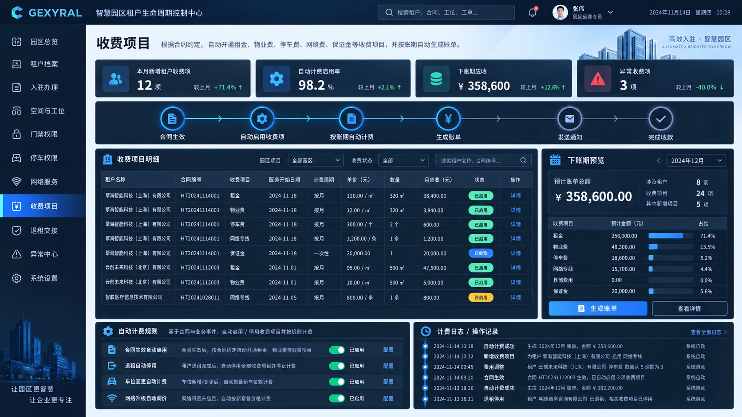Toggle 退租自动停用 rule switch
The width and height of the screenshot is (742, 417).
click(x=337, y=366)
